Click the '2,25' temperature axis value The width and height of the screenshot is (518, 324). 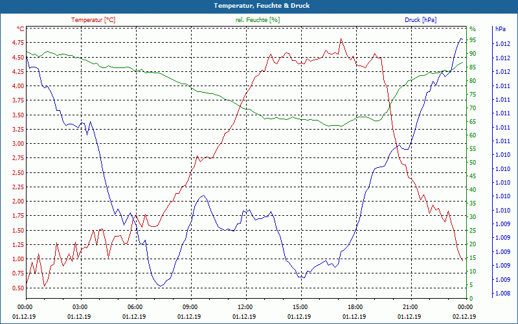point(19,187)
